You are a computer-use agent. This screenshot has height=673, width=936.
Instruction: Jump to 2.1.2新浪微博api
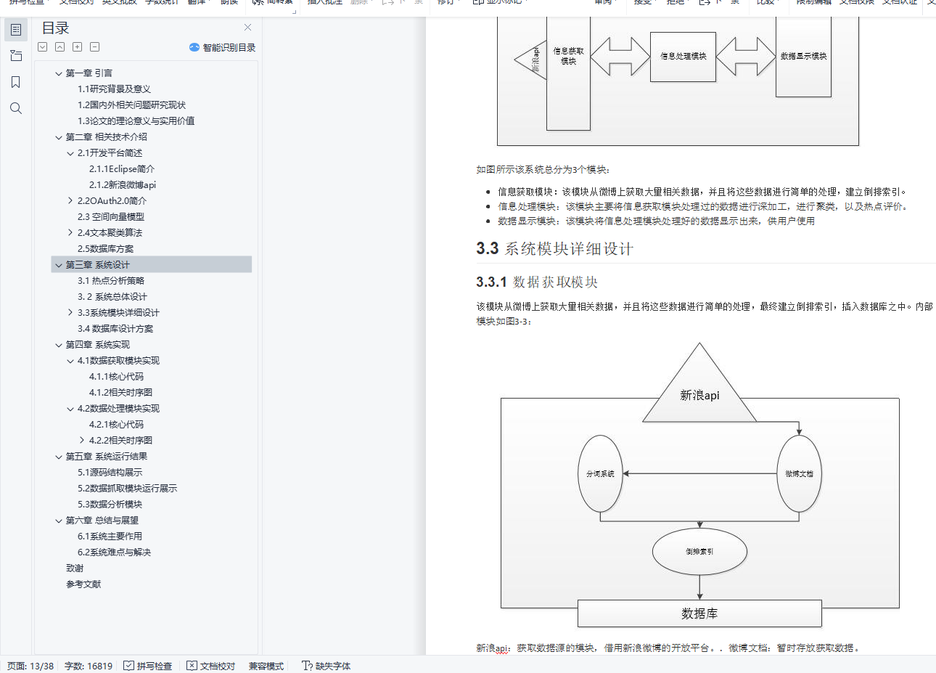click(123, 185)
